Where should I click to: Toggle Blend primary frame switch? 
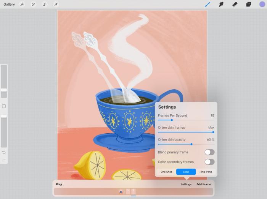click(209, 152)
